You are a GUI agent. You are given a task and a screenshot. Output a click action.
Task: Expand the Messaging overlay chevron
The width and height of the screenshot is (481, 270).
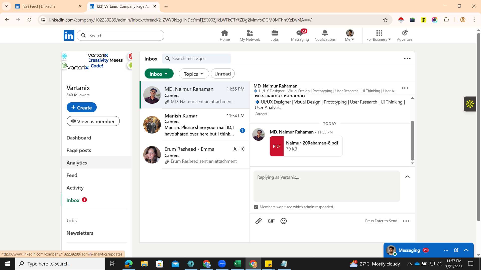(466, 250)
